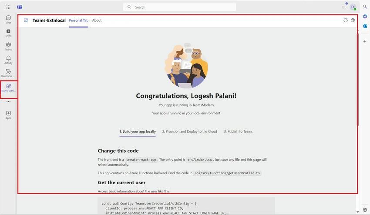Open Settings and more ellipsis menu

tap(343, 7)
